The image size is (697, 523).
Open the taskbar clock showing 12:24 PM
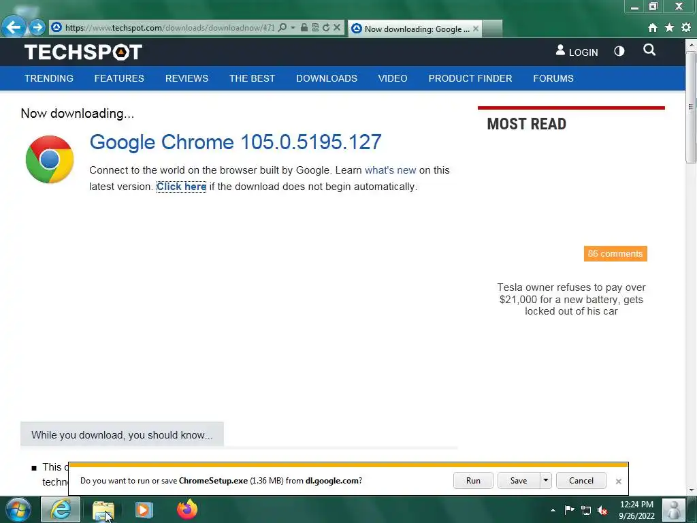(x=636, y=510)
